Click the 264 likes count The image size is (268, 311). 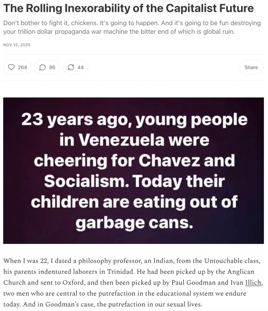(22, 67)
